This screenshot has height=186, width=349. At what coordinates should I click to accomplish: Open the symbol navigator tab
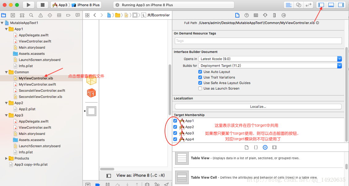pyautogui.click(x=22, y=15)
